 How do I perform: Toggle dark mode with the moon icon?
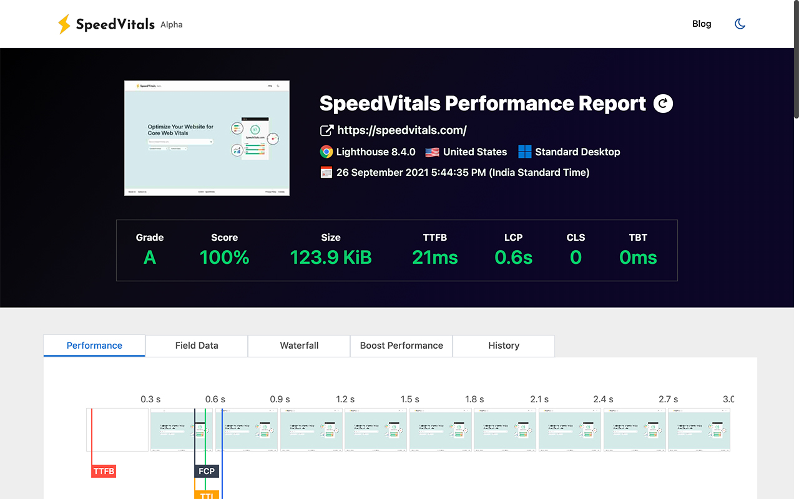pos(740,23)
